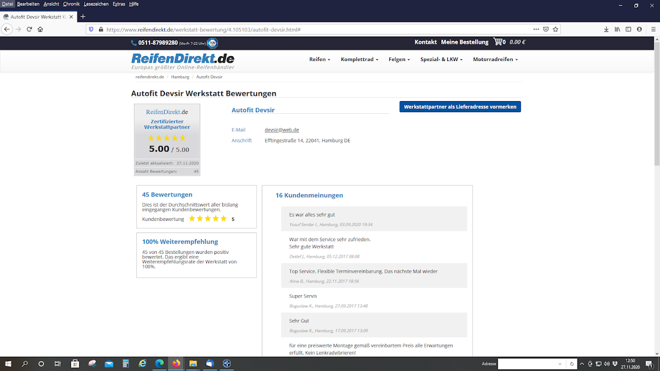Open the Firefox downloads panel
This screenshot has height=371, width=660.
[606, 29]
